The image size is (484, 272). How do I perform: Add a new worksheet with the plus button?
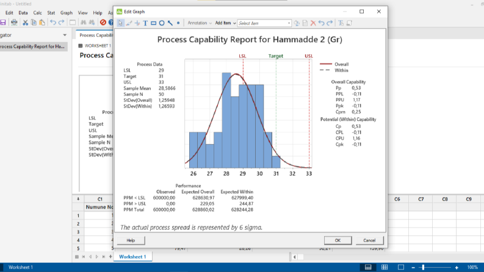pos(110,257)
